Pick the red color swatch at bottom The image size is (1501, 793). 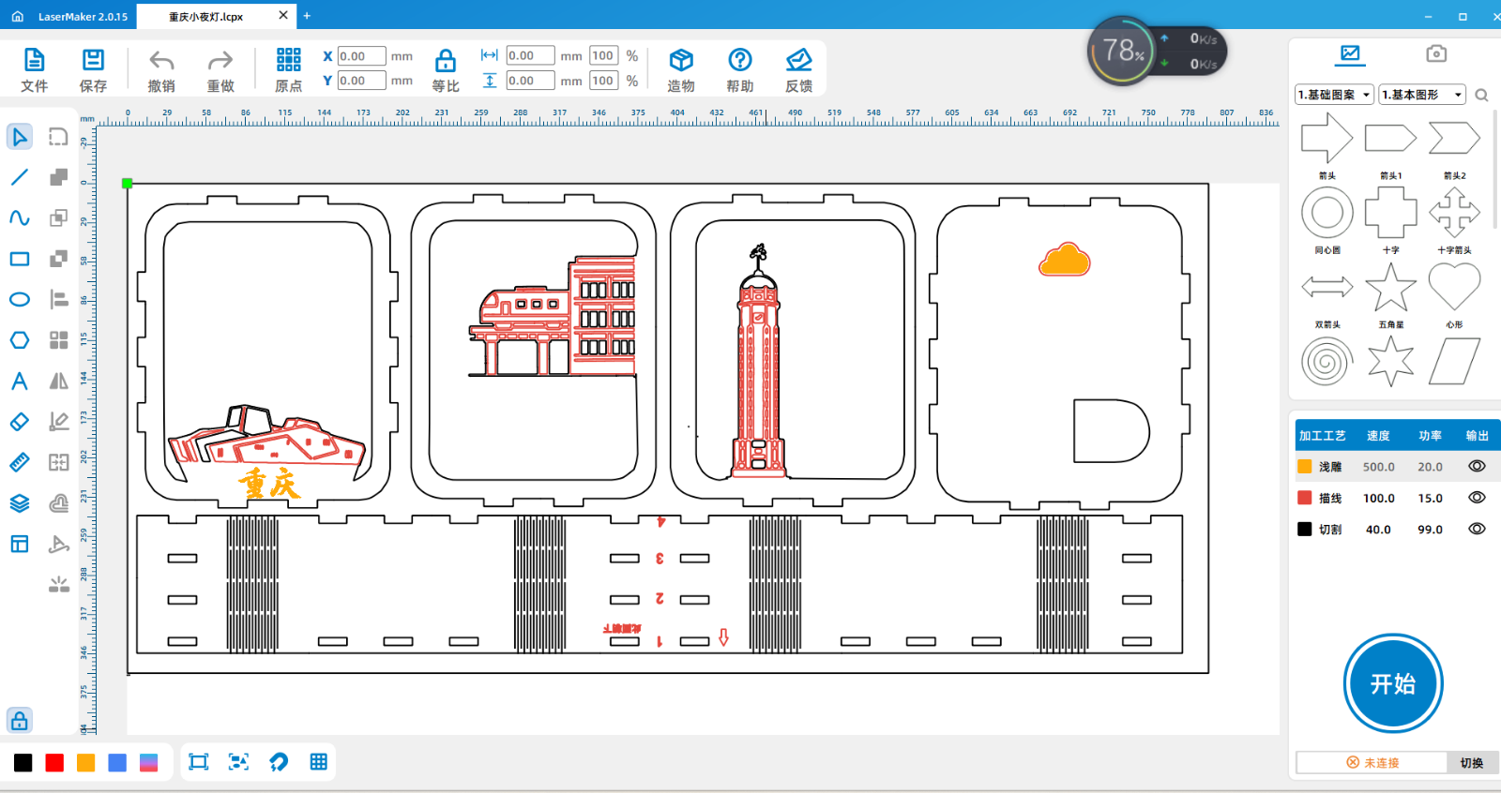54,763
